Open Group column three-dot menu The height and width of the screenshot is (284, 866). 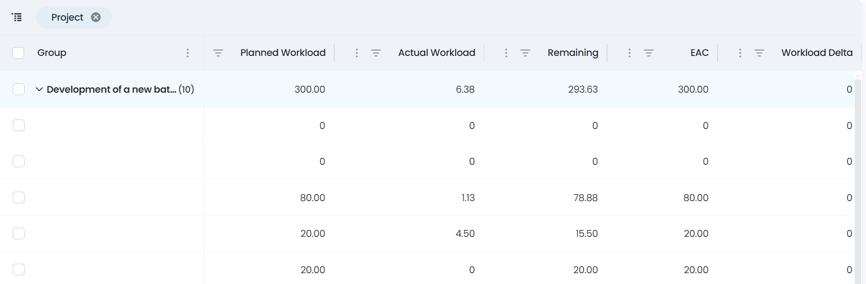tap(188, 53)
